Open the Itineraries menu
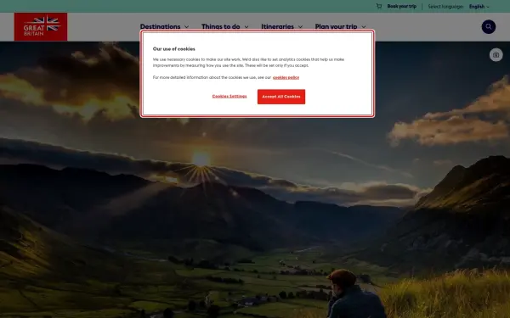 277,26
